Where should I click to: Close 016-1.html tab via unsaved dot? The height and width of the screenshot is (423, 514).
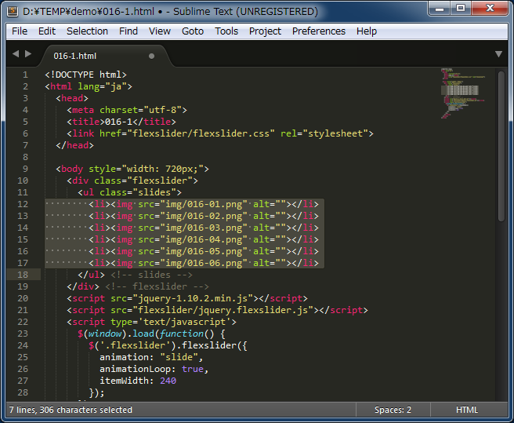pyautogui.click(x=151, y=56)
